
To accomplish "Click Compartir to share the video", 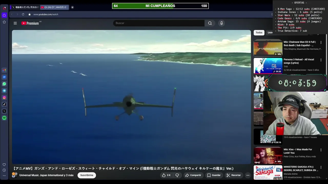I will pos(193,175).
